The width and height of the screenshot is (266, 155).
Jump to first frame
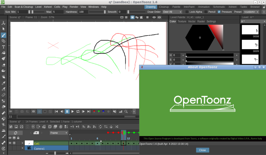tap(56, 112)
